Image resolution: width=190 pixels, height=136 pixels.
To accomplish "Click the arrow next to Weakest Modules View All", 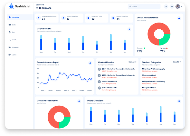I will tap(136, 62).
